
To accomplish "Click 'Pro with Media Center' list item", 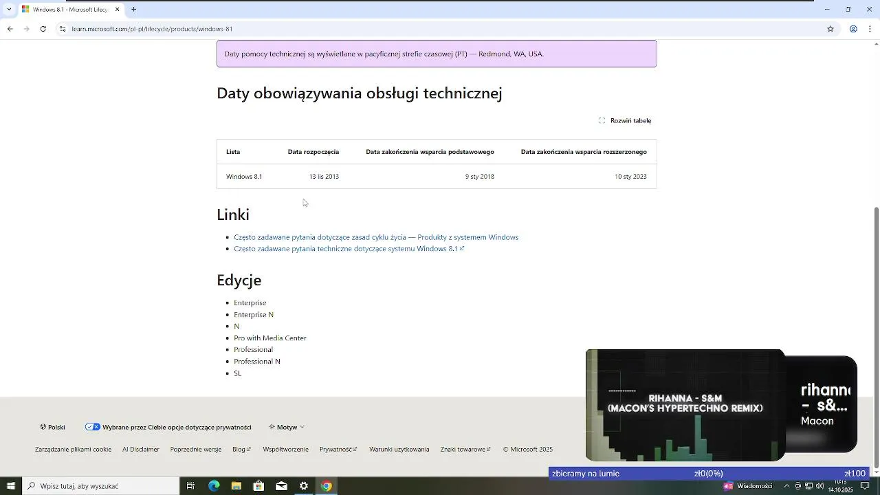I will click(270, 338).
